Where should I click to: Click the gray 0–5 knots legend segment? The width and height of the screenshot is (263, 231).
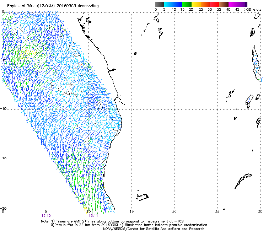[159, 4]
